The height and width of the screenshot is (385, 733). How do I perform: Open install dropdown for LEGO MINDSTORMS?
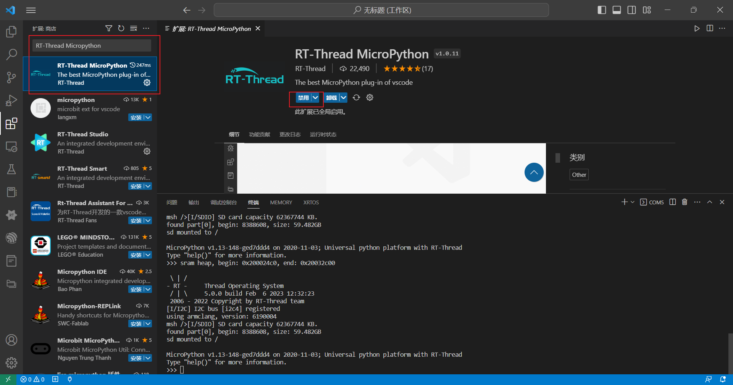(148, 255)
